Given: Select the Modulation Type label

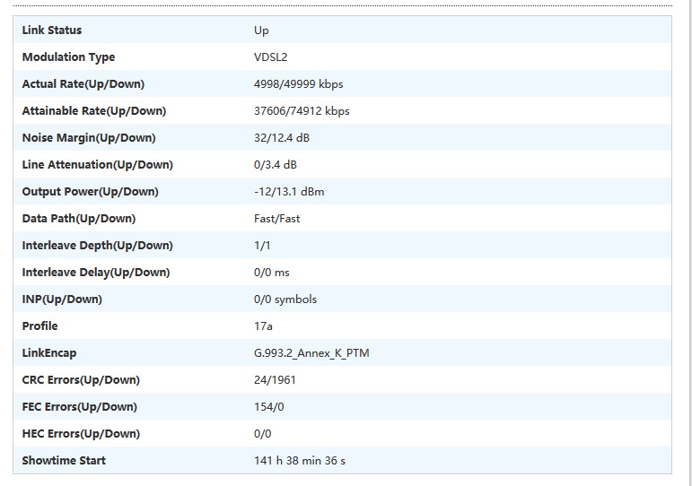Looking at the screenshot, I should coord(68,57).
